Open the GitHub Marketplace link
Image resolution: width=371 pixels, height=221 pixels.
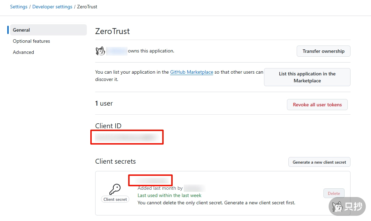coord(191,72)
